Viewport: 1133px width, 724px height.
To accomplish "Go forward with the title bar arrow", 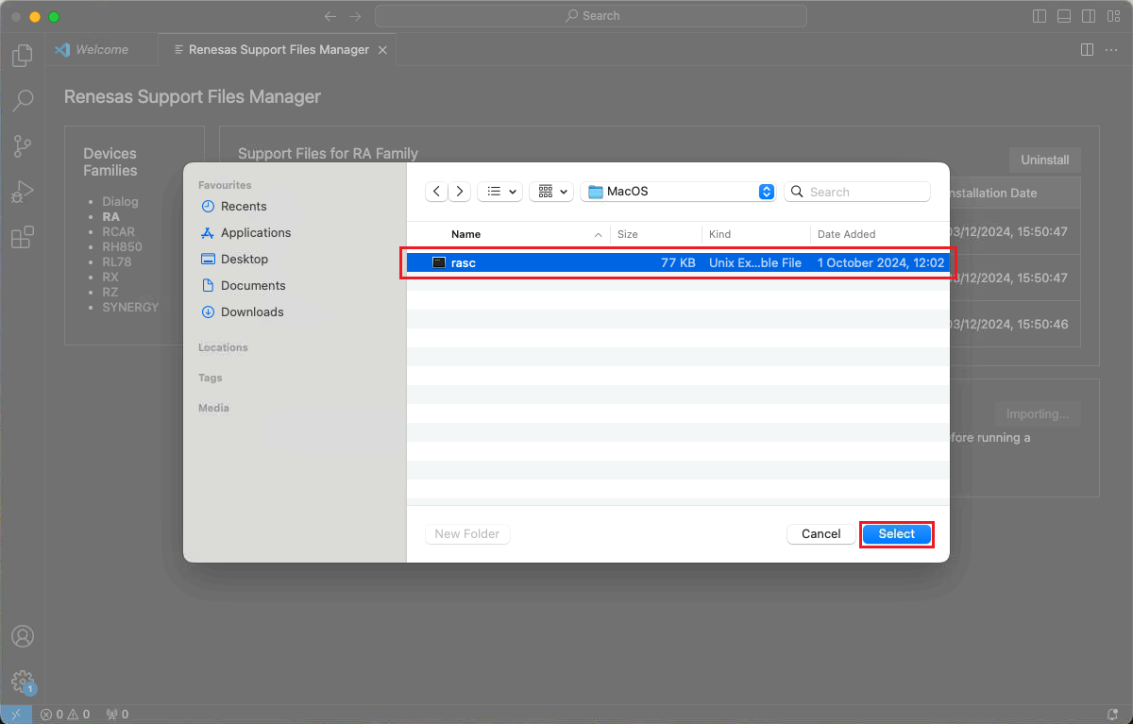I will click(355, 16).
